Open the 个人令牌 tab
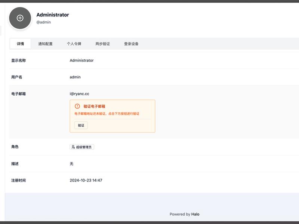The height and width of the screenshot is (224, 299). tap(74, 44)
